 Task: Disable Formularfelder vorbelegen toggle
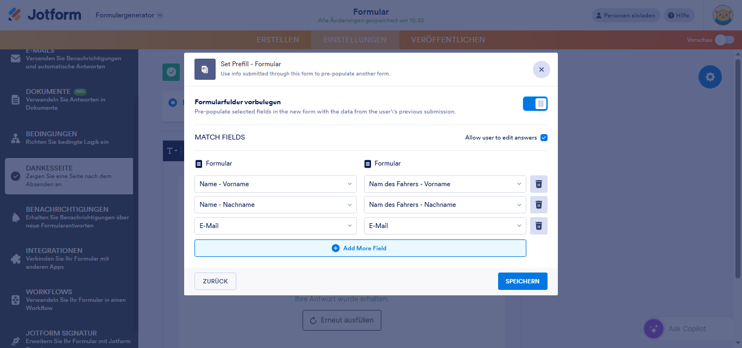[535, 104]
